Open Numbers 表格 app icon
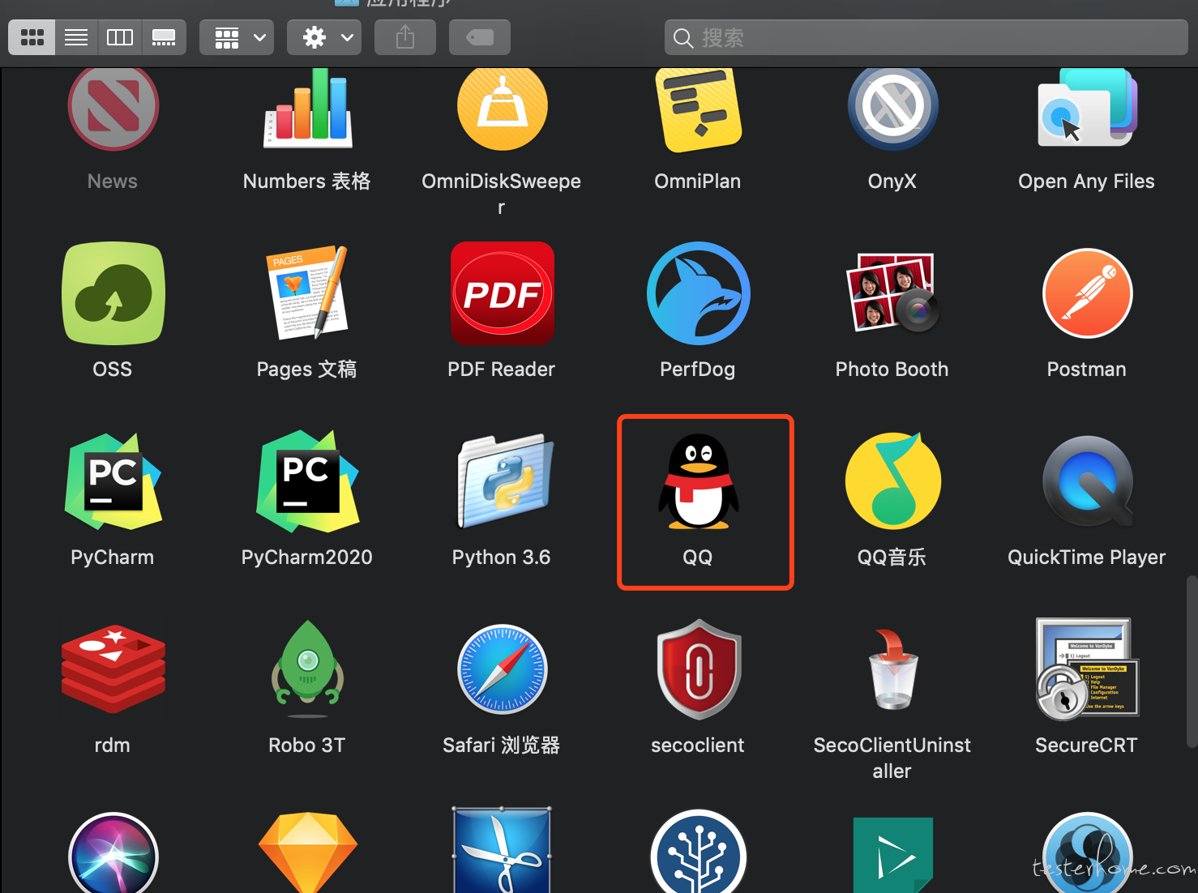This screenshot has height=893, width=1198. [308, 109]
